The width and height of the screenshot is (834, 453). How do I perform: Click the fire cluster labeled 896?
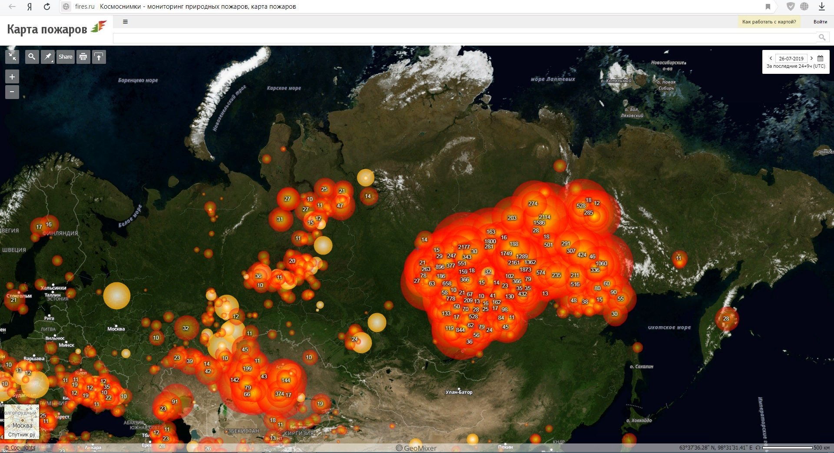(x=440, y=267)
